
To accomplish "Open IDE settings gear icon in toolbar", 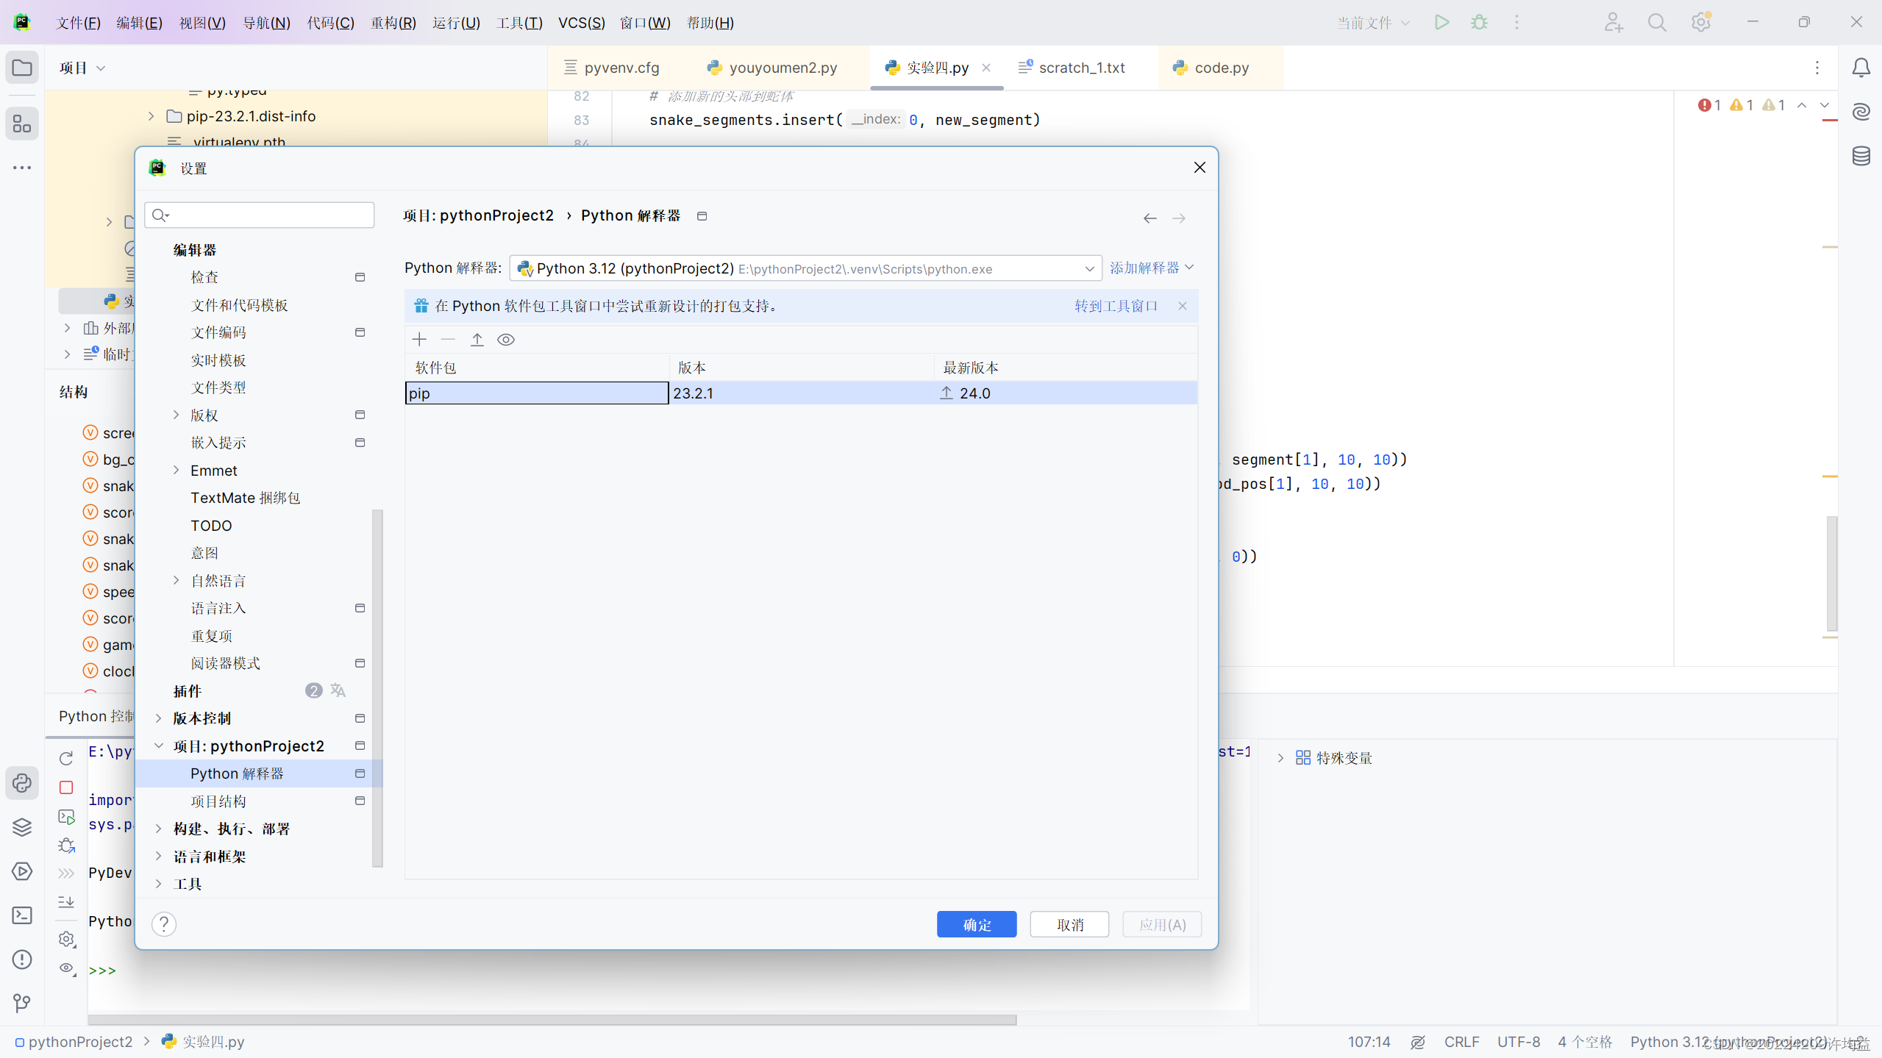I will coord(1700,22).
